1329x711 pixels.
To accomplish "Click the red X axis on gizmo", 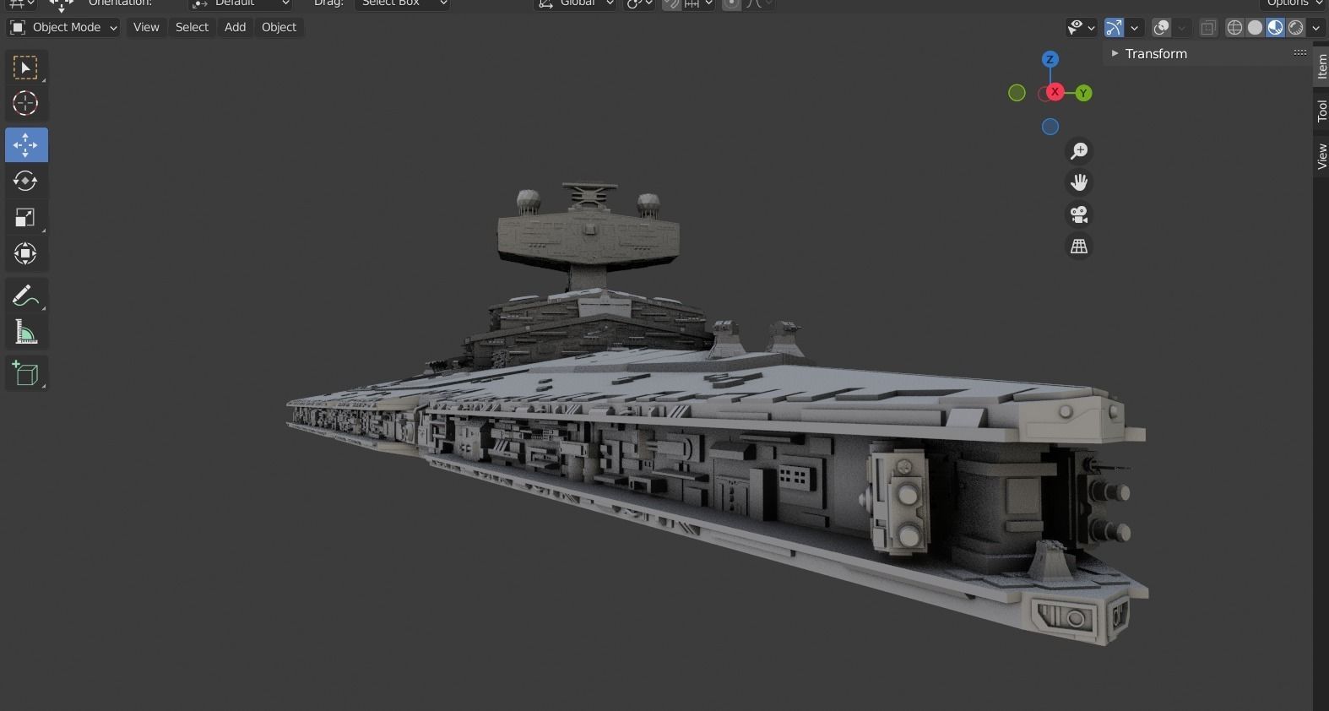I will pyautogui.click(x=1055, y=92).
